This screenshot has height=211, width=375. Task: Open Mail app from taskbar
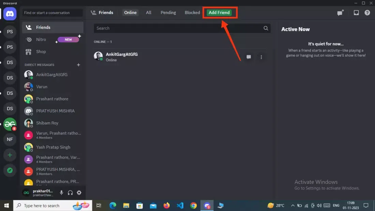[153, 206]
